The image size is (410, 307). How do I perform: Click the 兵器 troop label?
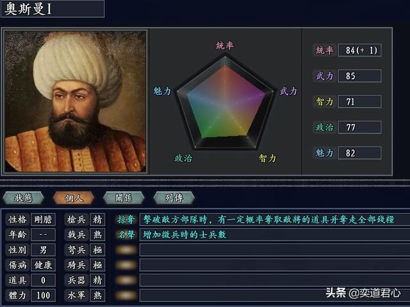tap(77, 280)
